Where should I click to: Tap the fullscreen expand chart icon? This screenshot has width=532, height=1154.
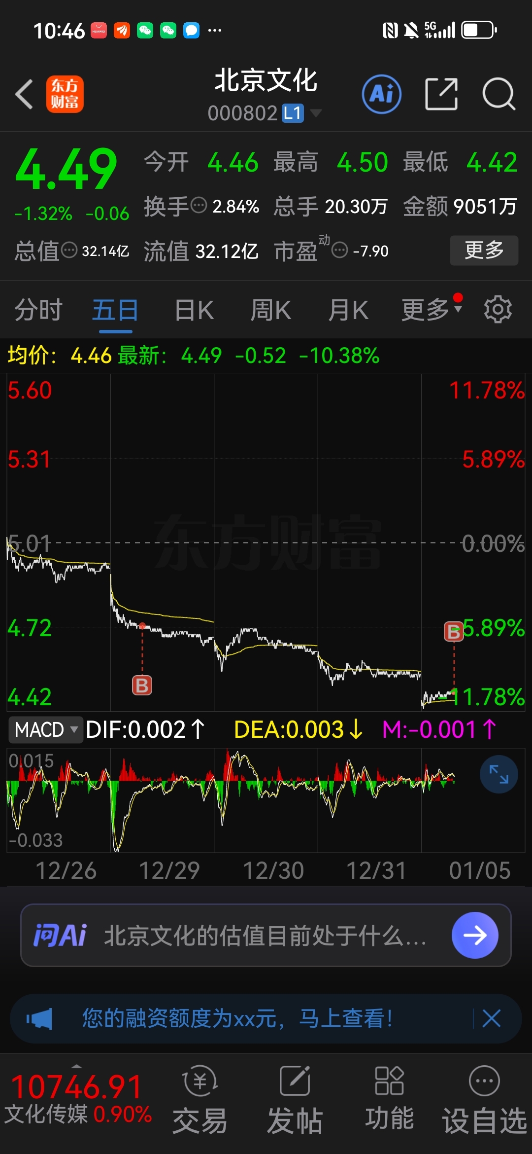(x=499, y=774)
